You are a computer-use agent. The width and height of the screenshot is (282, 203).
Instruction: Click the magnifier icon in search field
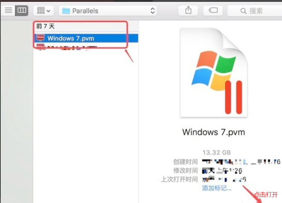click(243, 11)
